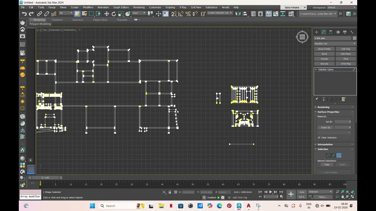The height and width of the screenshot is (211, 376).
Task: Open the Create Selection Set dropdown
Action: (x=220, y=13)
